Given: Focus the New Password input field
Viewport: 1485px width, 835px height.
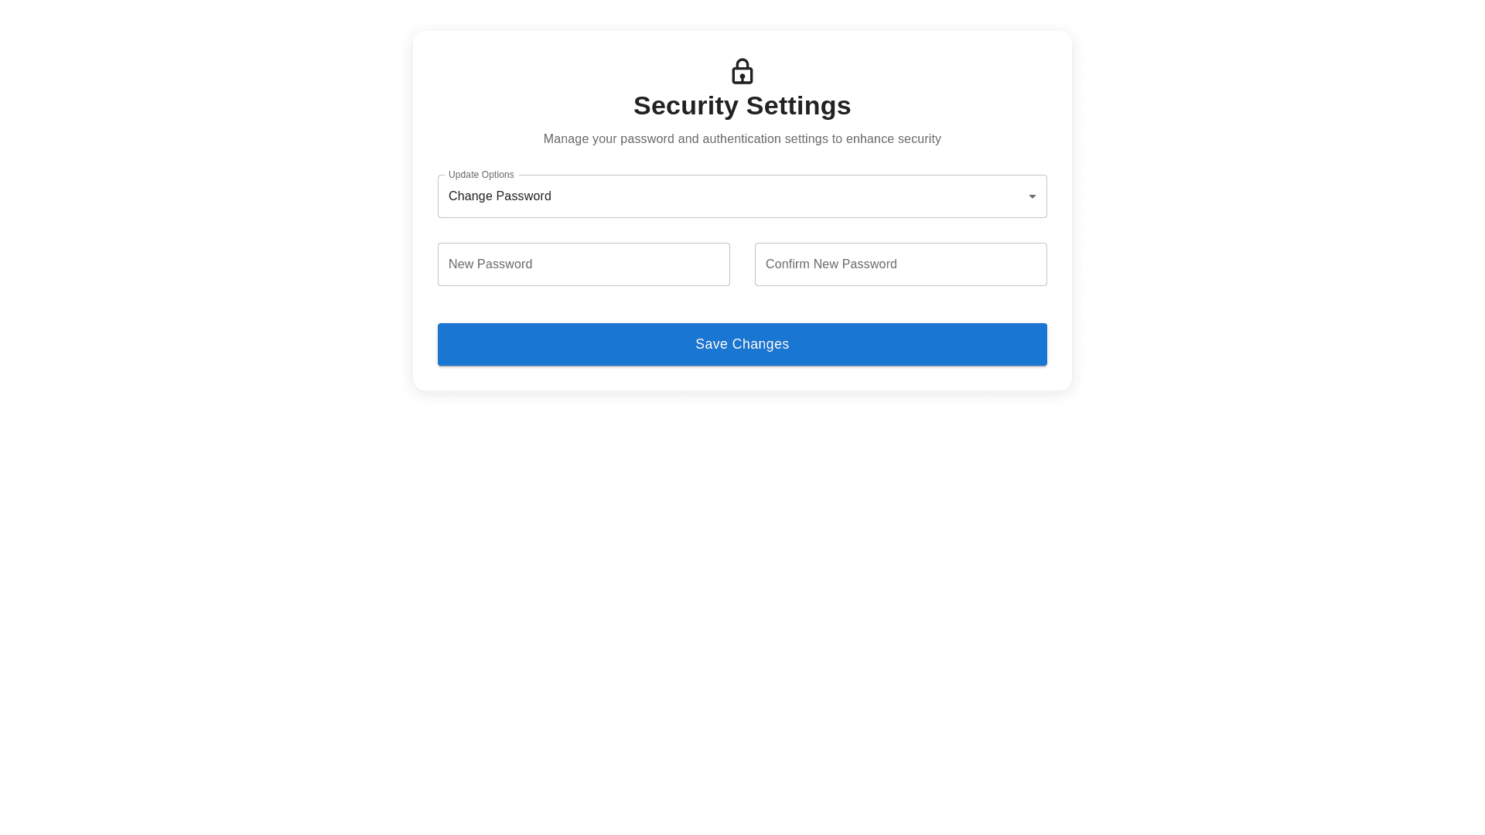Looking at the screenshot, I should tap(583, 264).
